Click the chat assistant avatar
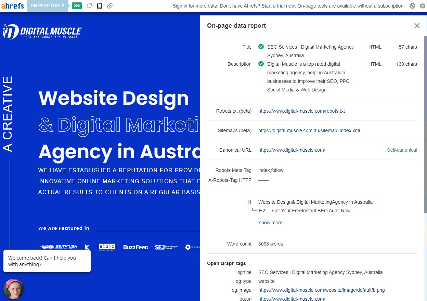This screenshot has width=427, height=301. point(14,289)
